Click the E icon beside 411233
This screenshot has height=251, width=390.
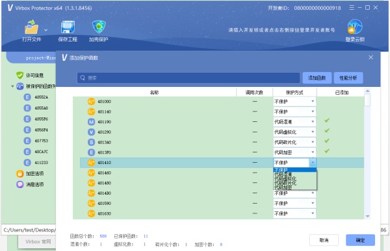[x=27, y=162]
